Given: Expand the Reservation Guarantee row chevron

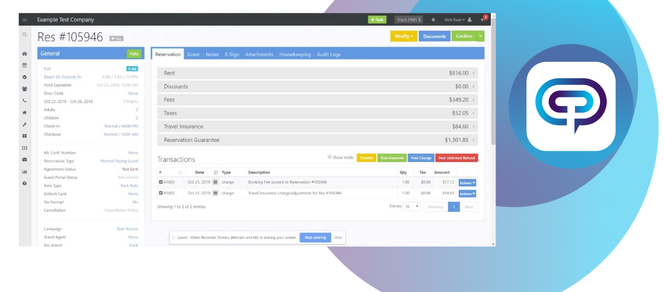Looking at the screenshot, I should tap(474, 140).
